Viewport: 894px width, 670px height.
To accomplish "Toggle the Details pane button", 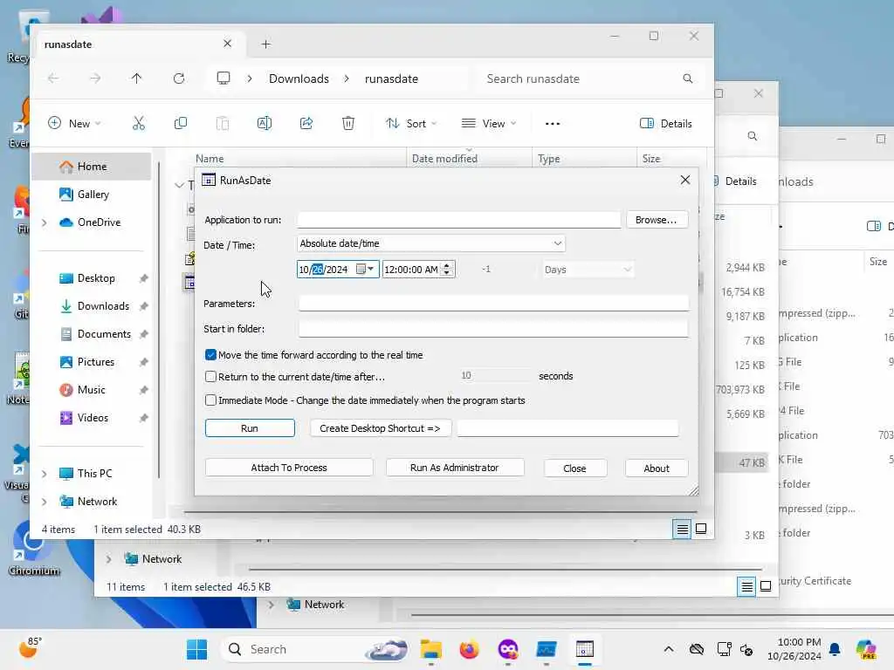I will pos(666,124).
